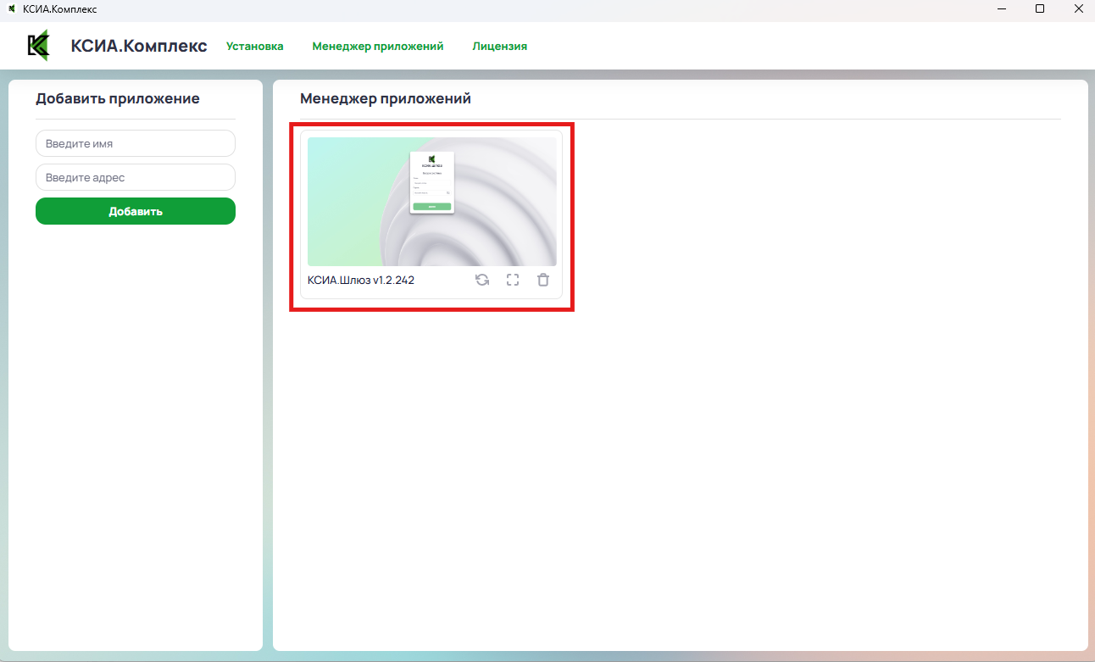1095x662 pixels.
Task: Go to the Лицензия section
Action: [499, 47]
